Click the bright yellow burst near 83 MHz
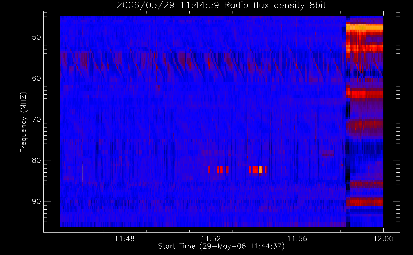This screenshot has width=413, height=255. point(260,170)
